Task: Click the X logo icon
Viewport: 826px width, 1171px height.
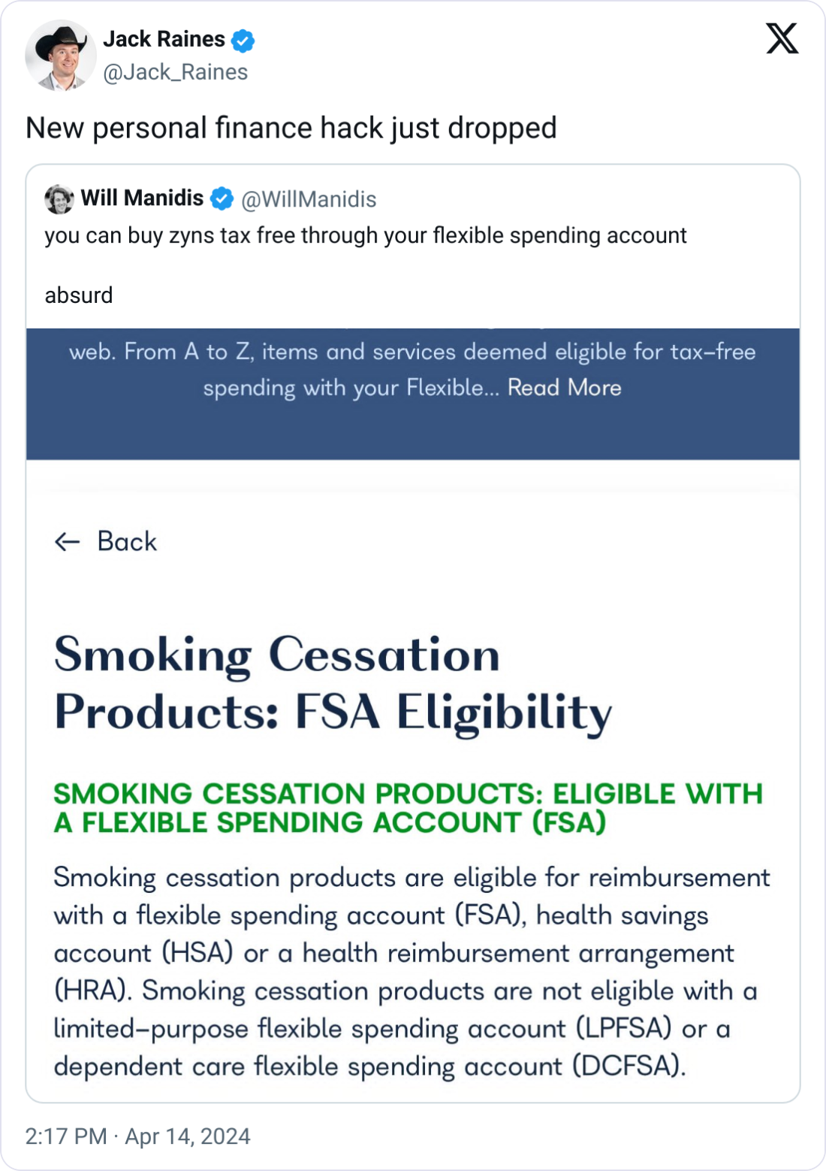Action: tap(782, 38)
